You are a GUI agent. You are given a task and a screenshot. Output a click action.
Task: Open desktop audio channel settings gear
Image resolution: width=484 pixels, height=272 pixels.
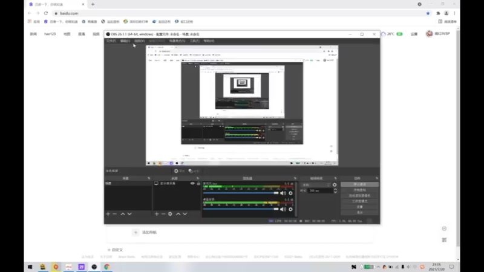click(x=290, y=209)
